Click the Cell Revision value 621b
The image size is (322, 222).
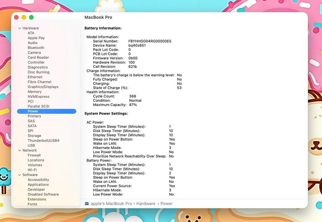pyautogui.click(x=133, y=67)
